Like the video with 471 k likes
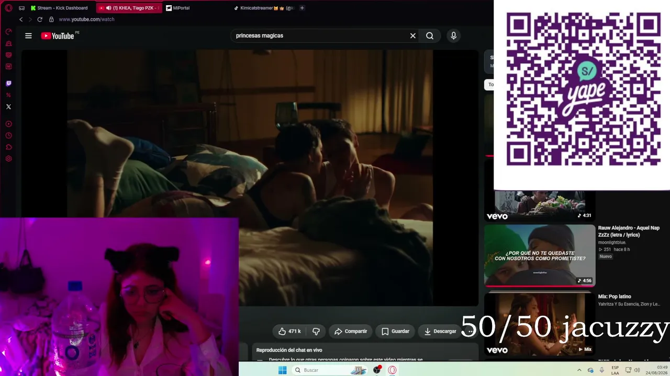 coord(289,331)
